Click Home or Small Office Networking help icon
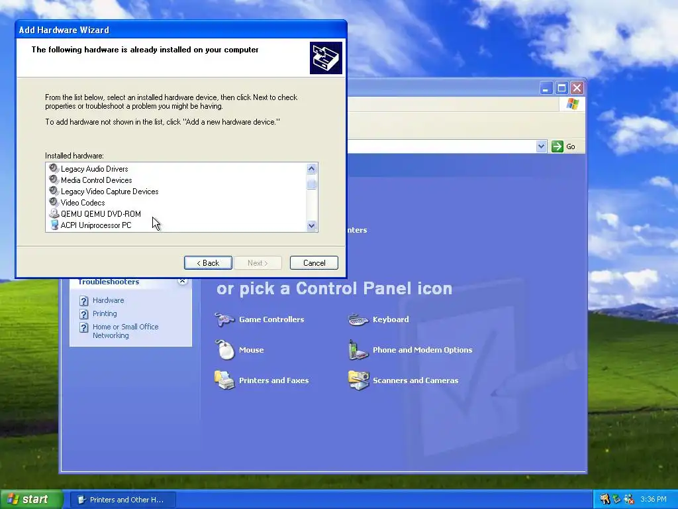678x509 pixels. click(x=84, y=327)
